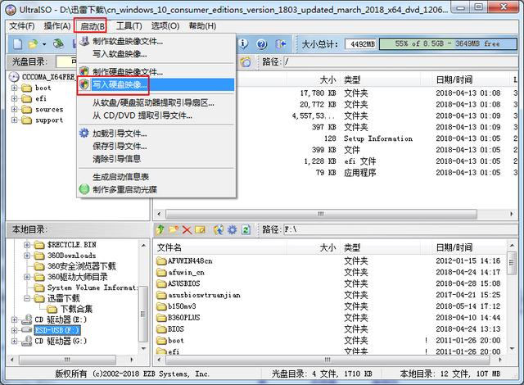
Task: Click the Setup Information type cell
Action: 378,138
